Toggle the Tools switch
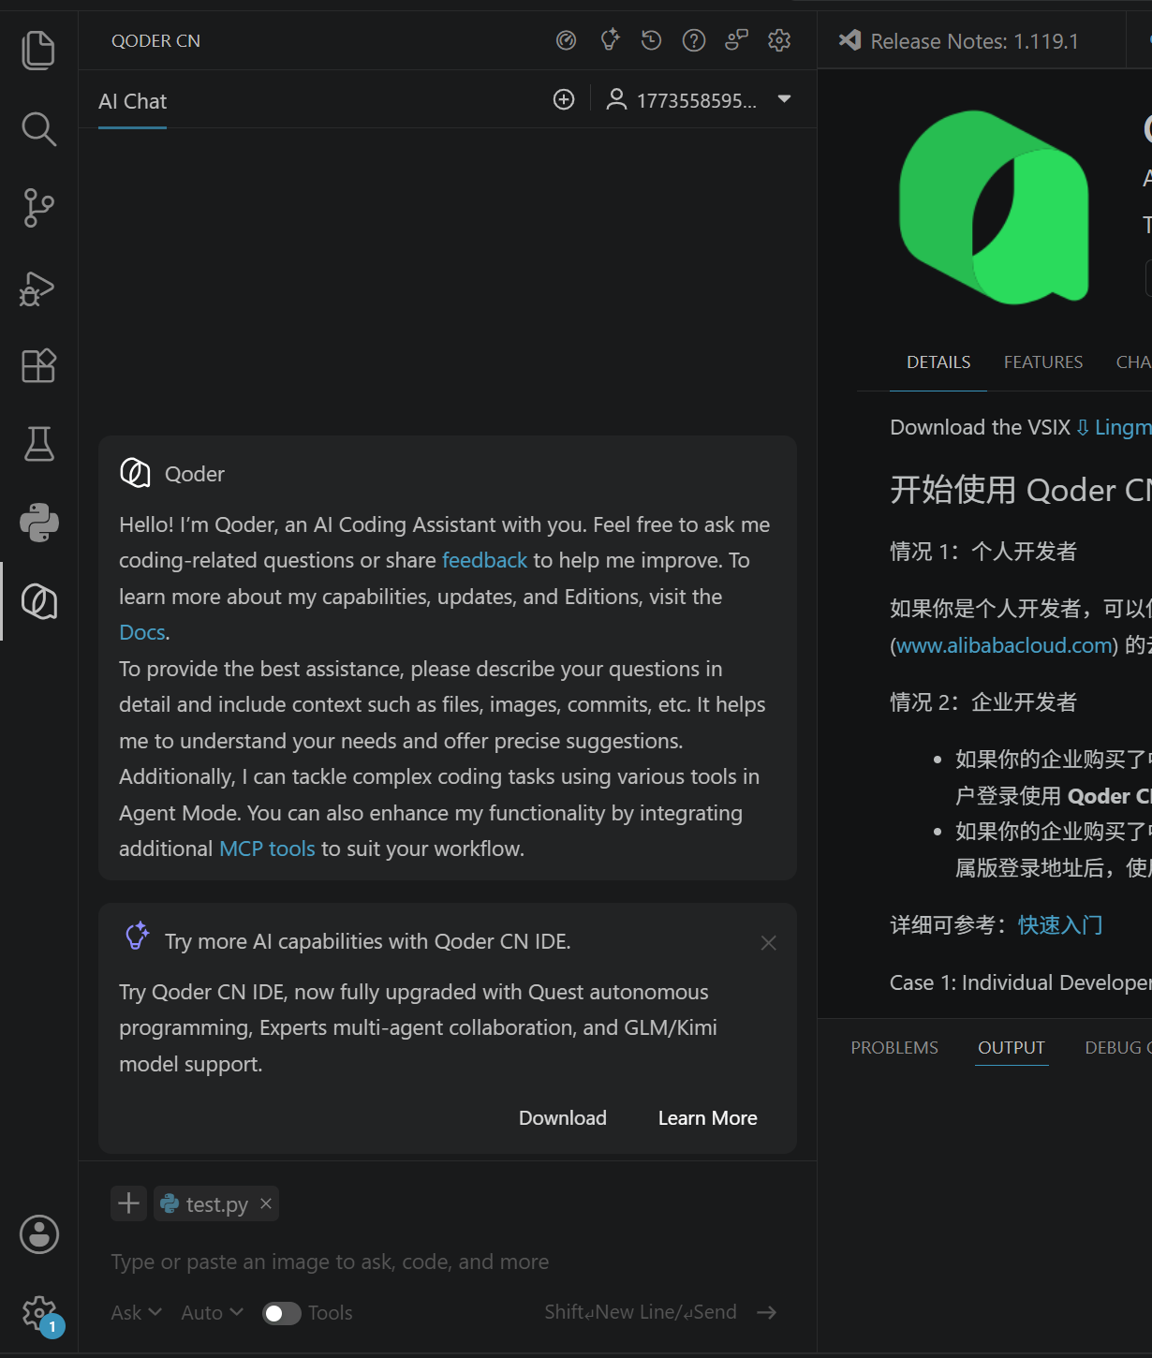This screenshot has width=1152, height=1358. (281, 1313)
